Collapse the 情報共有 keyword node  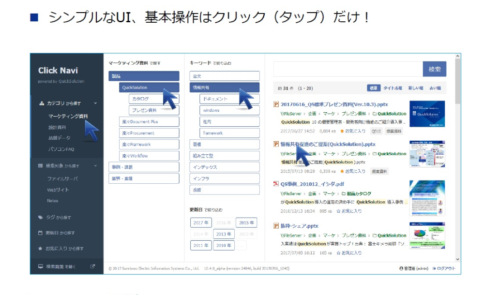pos(225,88)
